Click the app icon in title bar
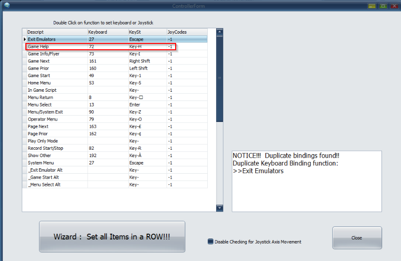The width and height of the screenshot is (401, 261). pyautogui.click(x=6, y=5)
